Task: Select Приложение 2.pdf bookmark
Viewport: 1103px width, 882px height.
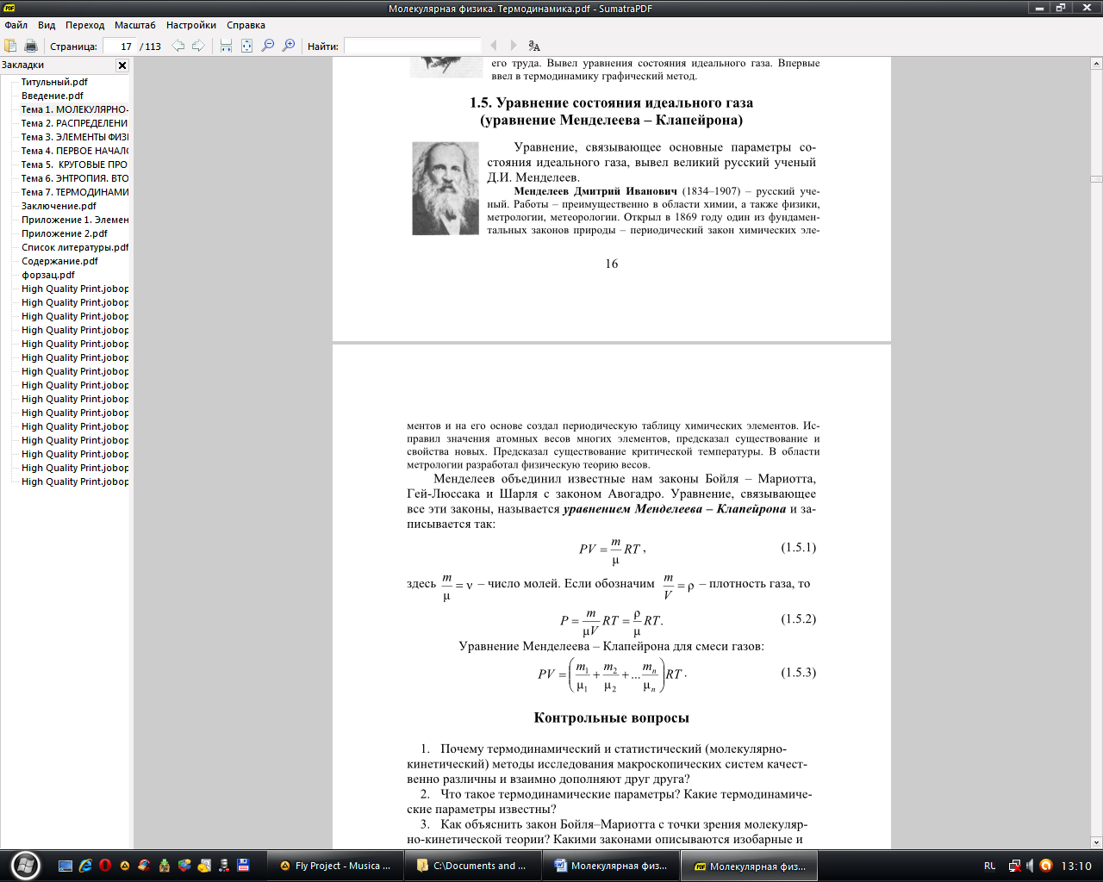Action: pyautogui.click(x=65, y=233)
